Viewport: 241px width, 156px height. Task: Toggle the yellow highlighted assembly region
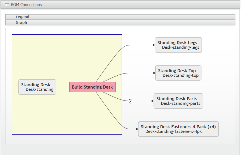click(x=40, y=119)
